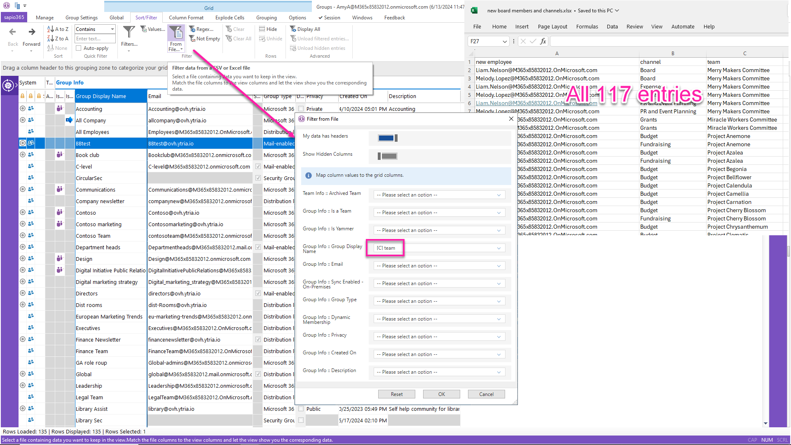Click the Enter text quick filter field
This screenshot has width=791, height=445.
(95, 39)
